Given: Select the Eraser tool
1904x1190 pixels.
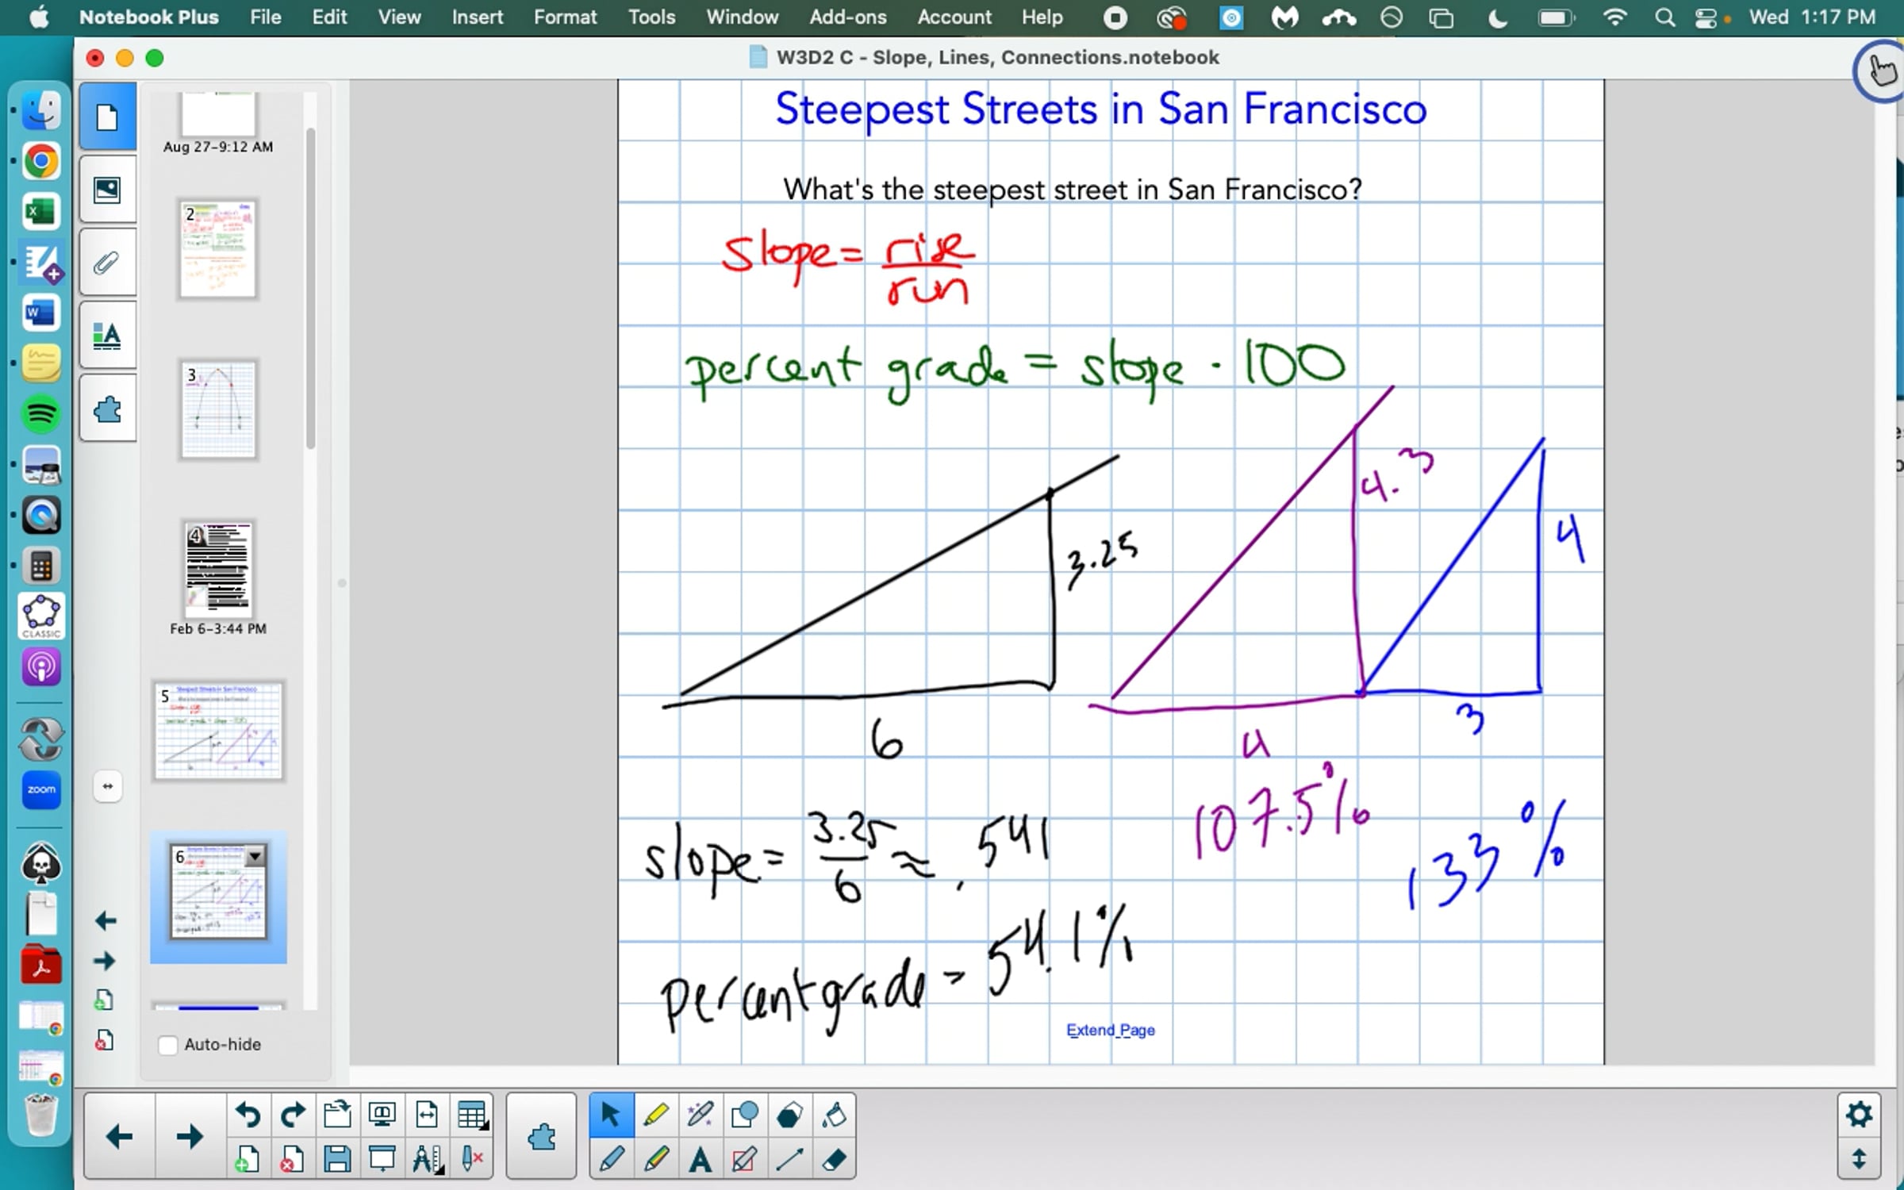Looking at the screenshot, I should pyautogui.click(x=834, y=1160).
